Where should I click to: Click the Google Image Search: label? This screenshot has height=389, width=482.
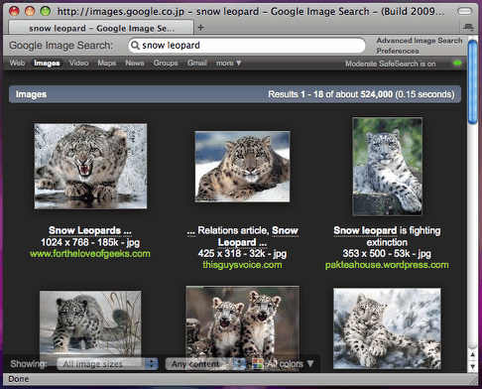click(60, 46)
